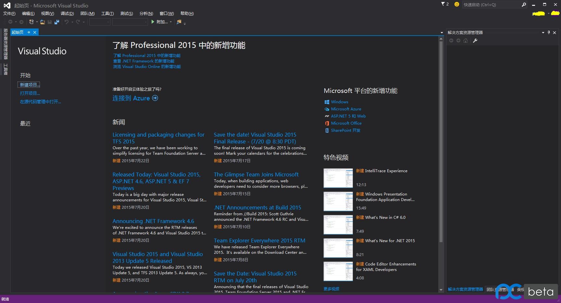Open the Undo history dropdown arrow
Screen dimensions: 561x303
(x=72, y=22)
